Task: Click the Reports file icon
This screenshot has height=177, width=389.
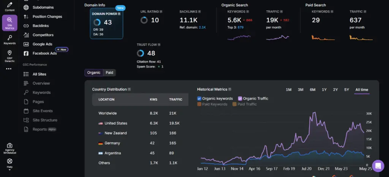Action: [26, 129]
